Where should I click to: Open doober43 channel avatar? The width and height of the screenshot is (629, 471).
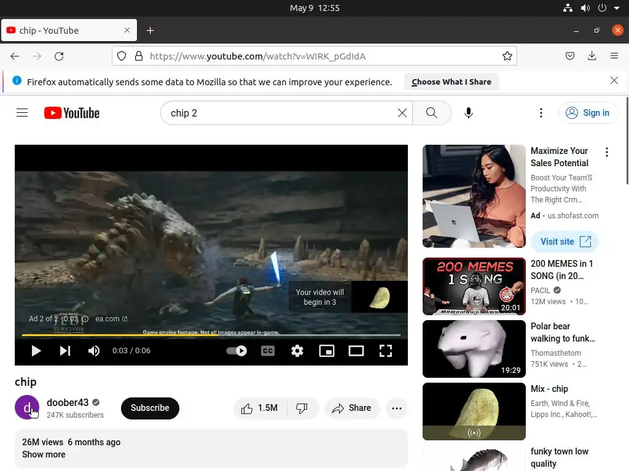coord(27,407)
